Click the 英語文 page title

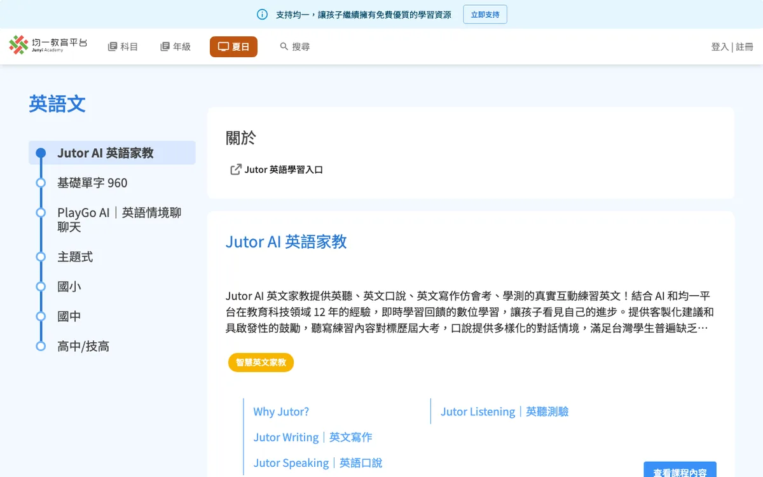tap(57, 104)
